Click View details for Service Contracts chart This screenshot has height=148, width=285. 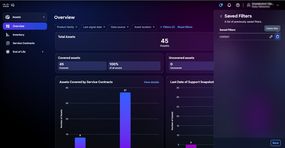(151, 82)
